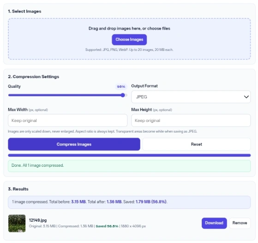The width and height of the screenshot is (258, 243).
Task: Click the '1. Select Images' heading
Action: [24, 12]
